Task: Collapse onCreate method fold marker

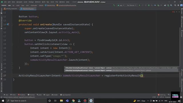Action: [x=12, y=25]
